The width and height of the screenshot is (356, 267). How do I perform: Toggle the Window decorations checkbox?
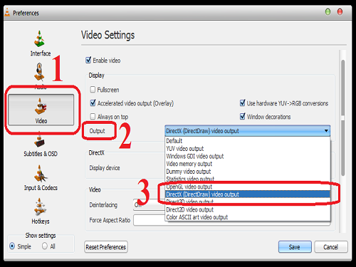tap(242, 116)
